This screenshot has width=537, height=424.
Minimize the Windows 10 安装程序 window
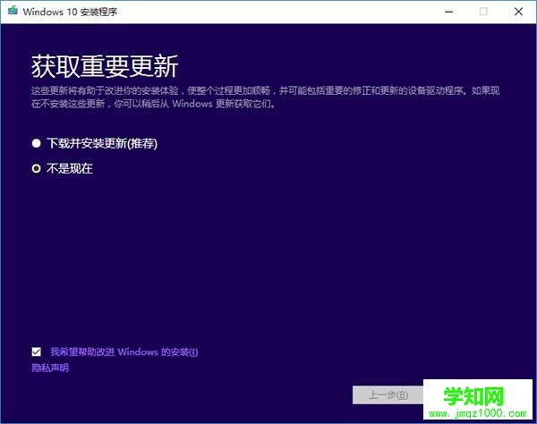449,12
